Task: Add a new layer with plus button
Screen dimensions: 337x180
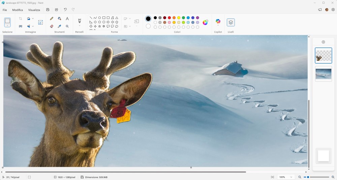Action: pos(323,42)
